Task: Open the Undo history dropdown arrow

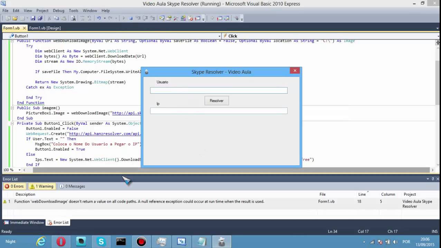Action: (105, 18)
